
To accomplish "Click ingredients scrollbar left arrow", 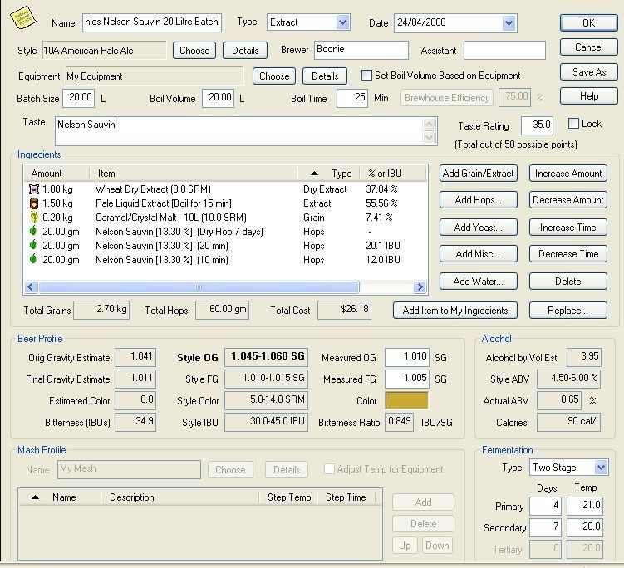I will (31, 286).
